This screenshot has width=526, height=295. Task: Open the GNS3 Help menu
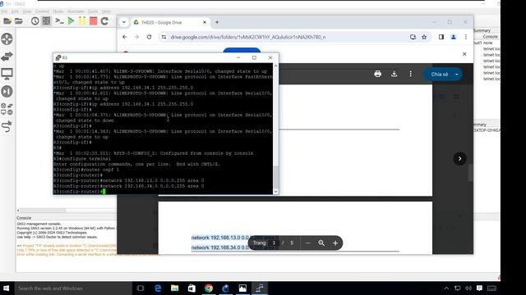click(x=106, y=11)
